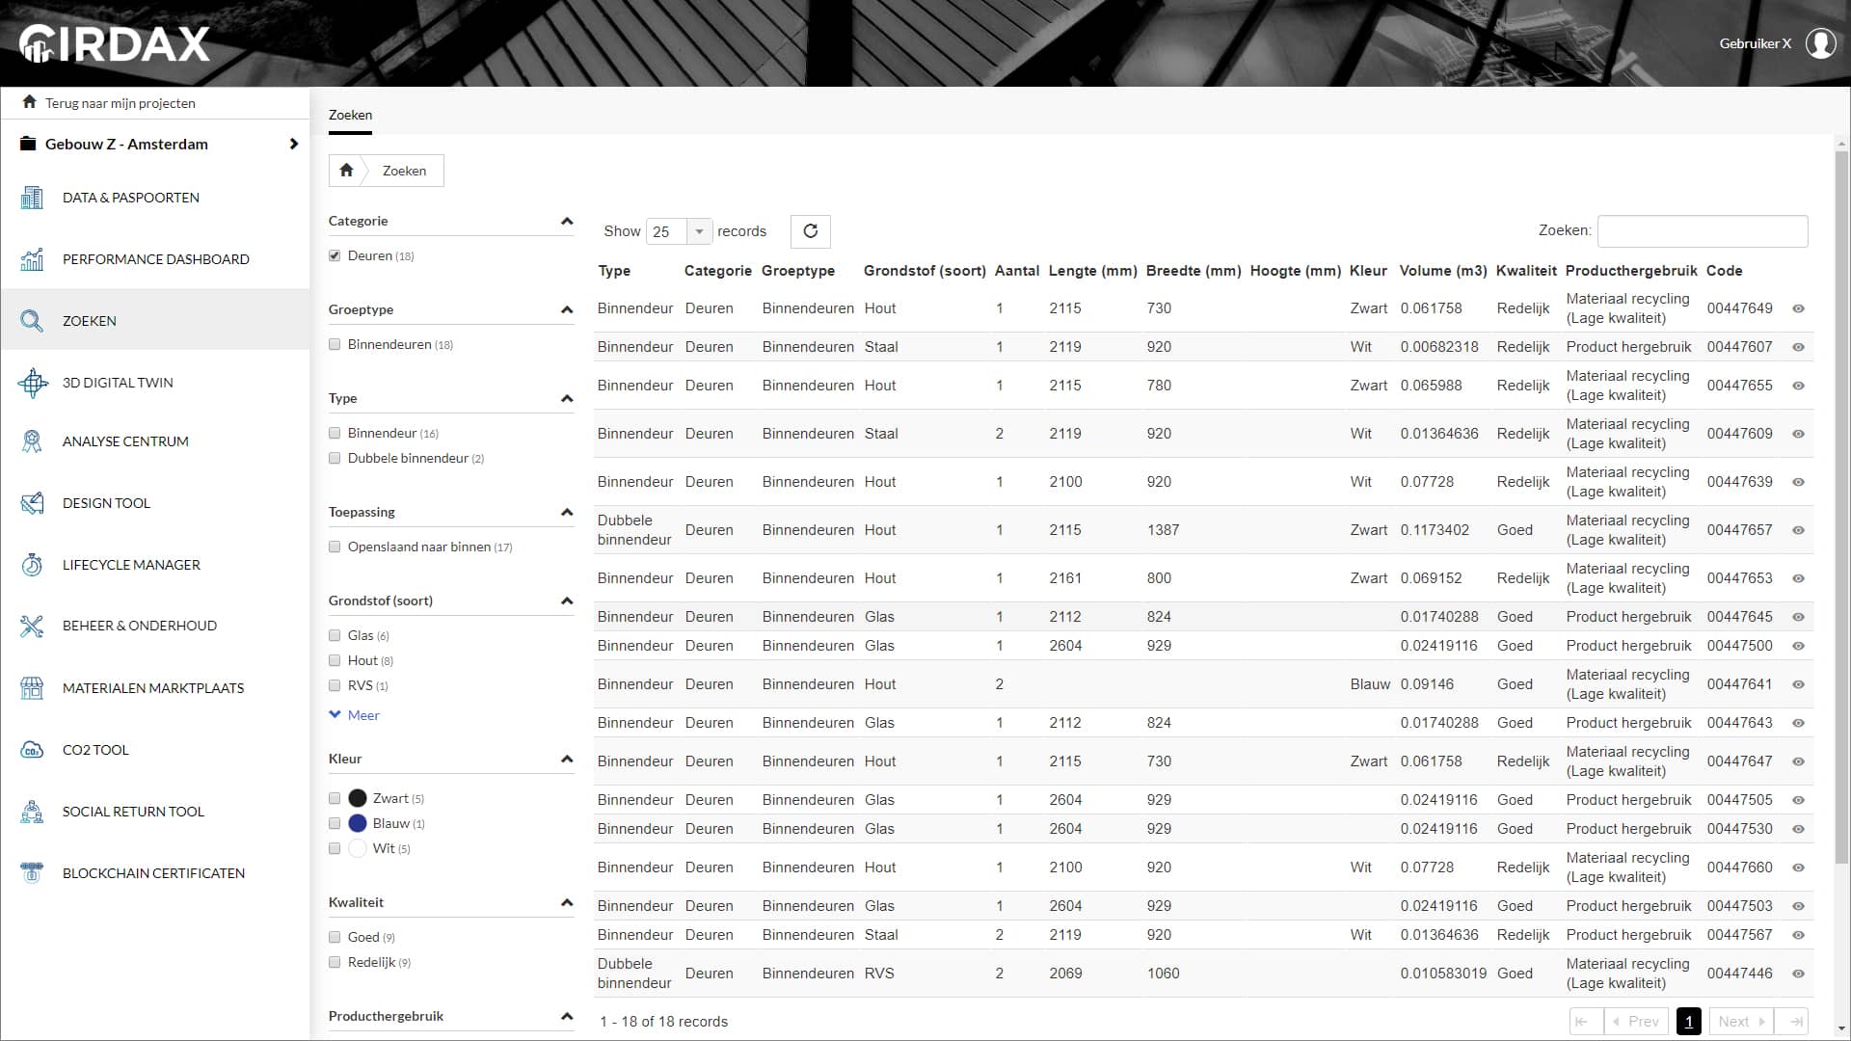The height and width of the screenshot is (1041, 1851).
Task: Check the Glas grondstof filter
Action: coord(335,635)
